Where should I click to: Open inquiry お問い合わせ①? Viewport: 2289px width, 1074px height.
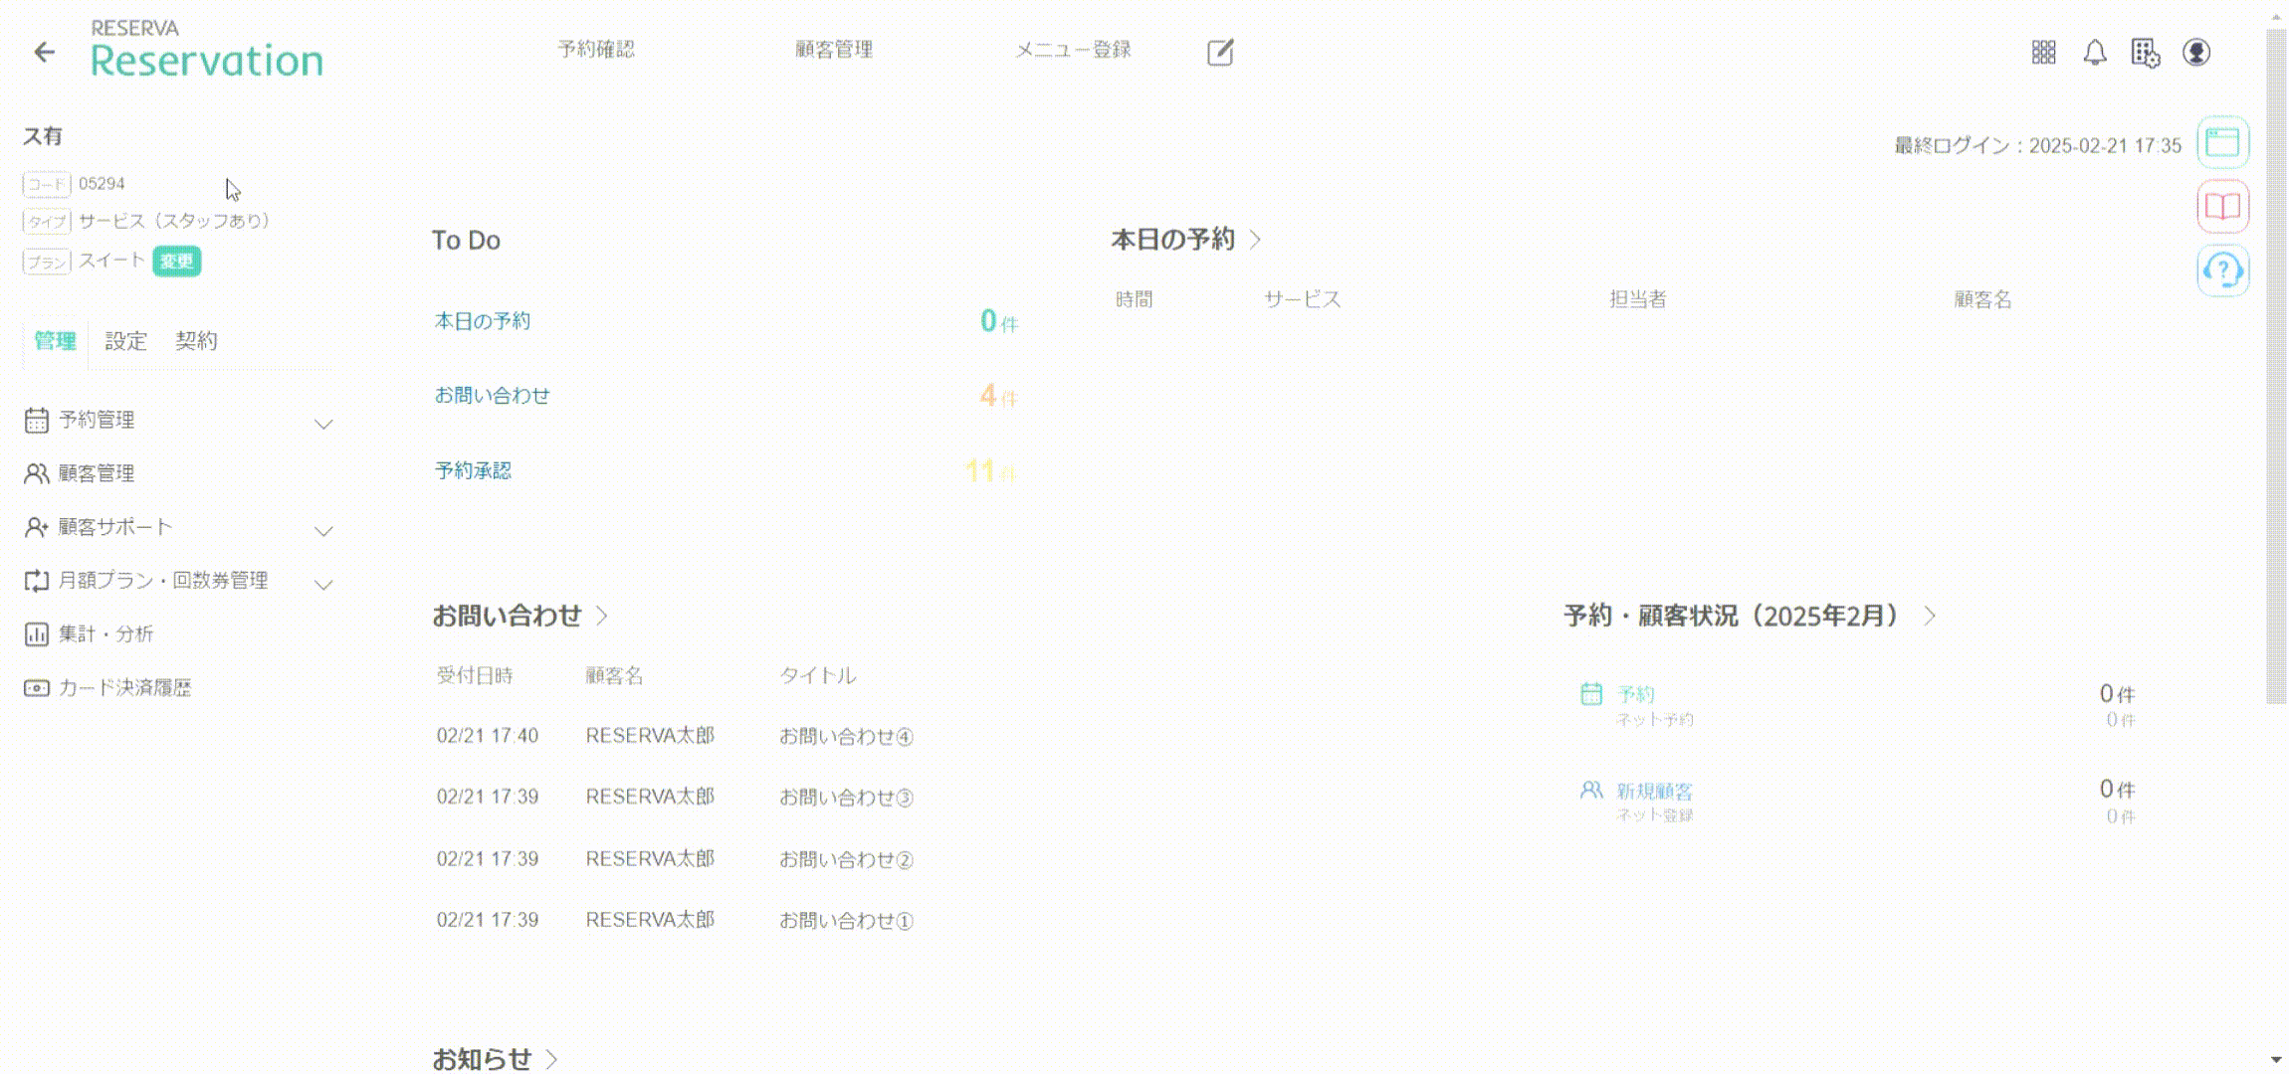coord(846,920)
